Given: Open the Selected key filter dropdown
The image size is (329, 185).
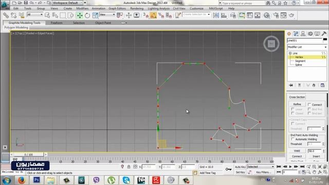Looking at the screenshot, I should click(261, 166).
